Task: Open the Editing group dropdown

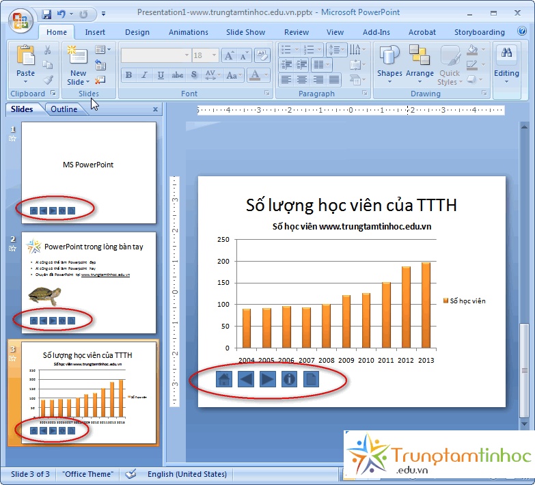Action: point(506,65)
